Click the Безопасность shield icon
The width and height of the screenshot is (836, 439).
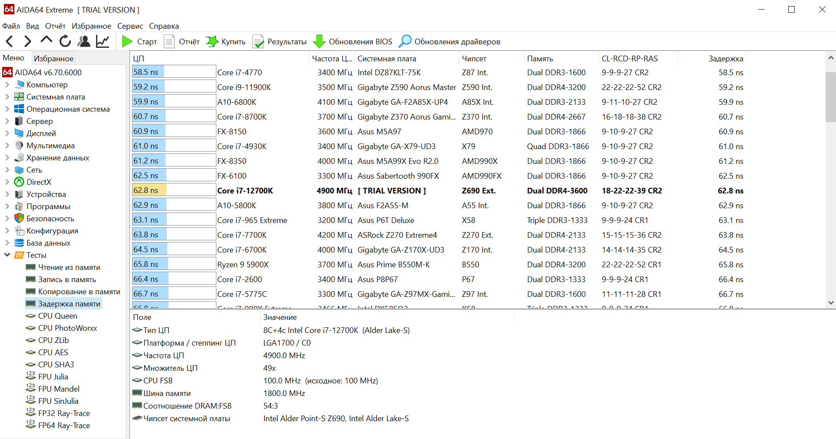(x=19, y=218)
